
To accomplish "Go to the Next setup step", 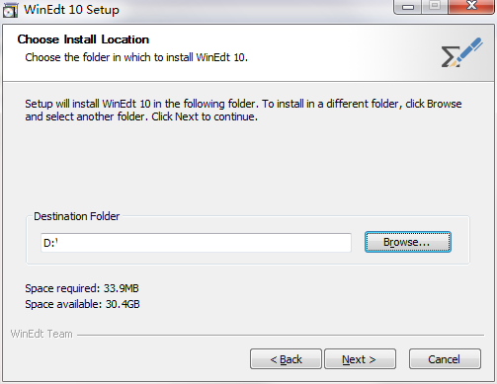I will [x=360, y=359].
